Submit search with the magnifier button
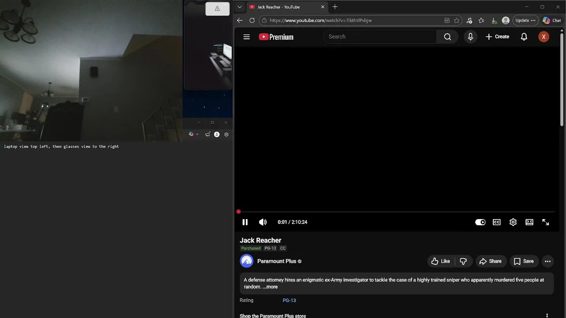566x318 pixels. [447, 37]
